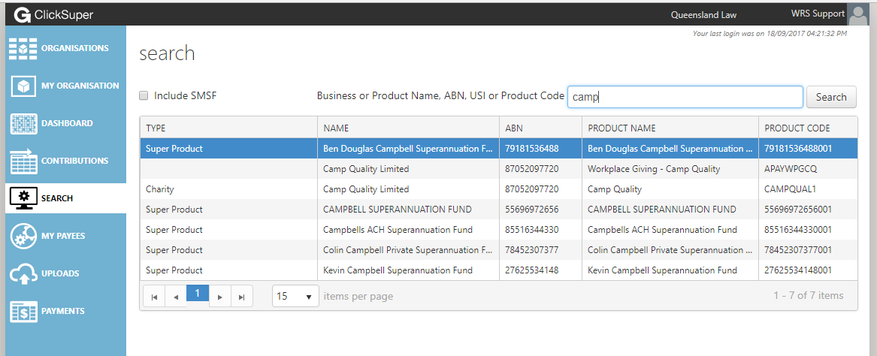Open the Uploads cloud icon
Image resolution: width=877 pixels, height=356 pixels.
click(23, 274)
